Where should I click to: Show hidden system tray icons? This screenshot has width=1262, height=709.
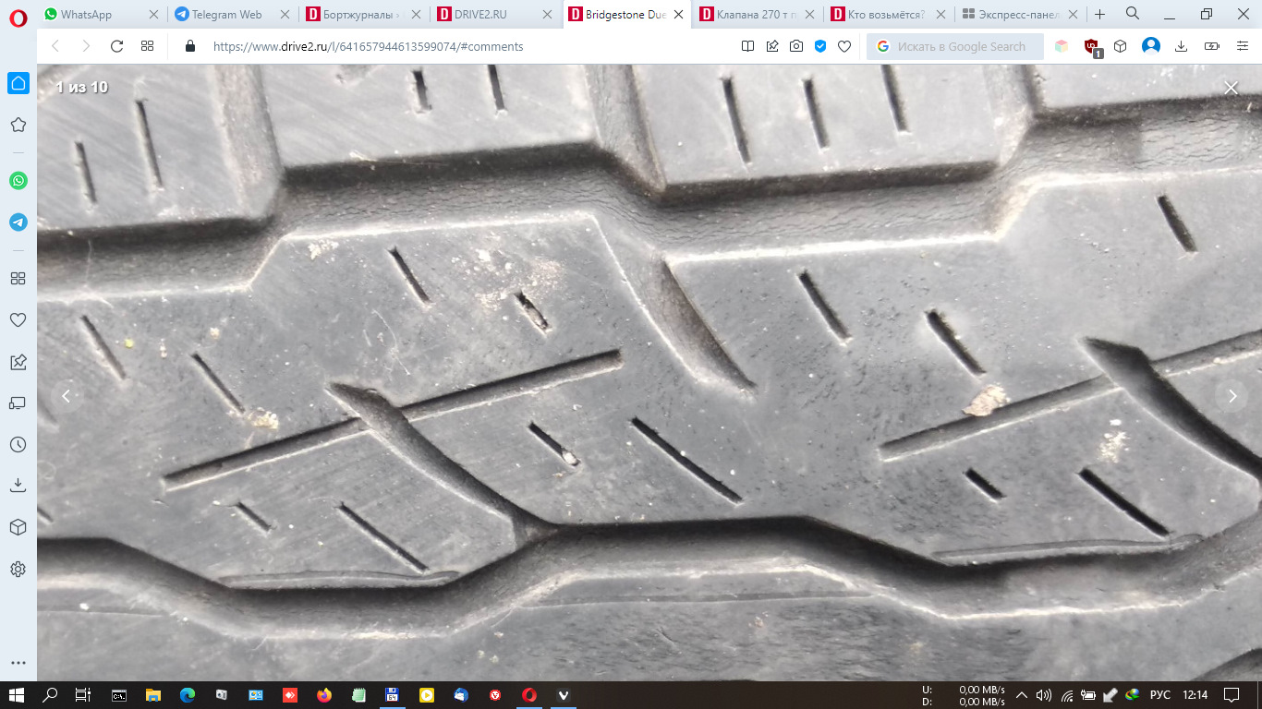click(x=1022, y=695)
